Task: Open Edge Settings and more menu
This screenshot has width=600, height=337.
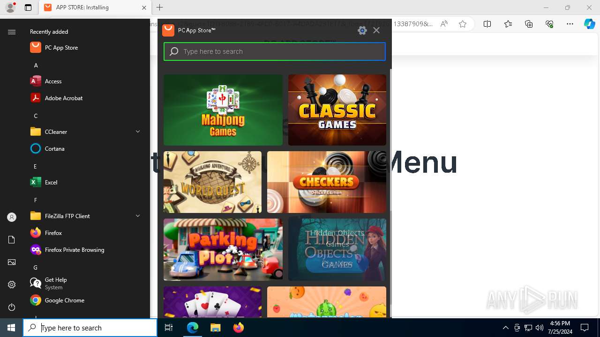Action: 570,24
